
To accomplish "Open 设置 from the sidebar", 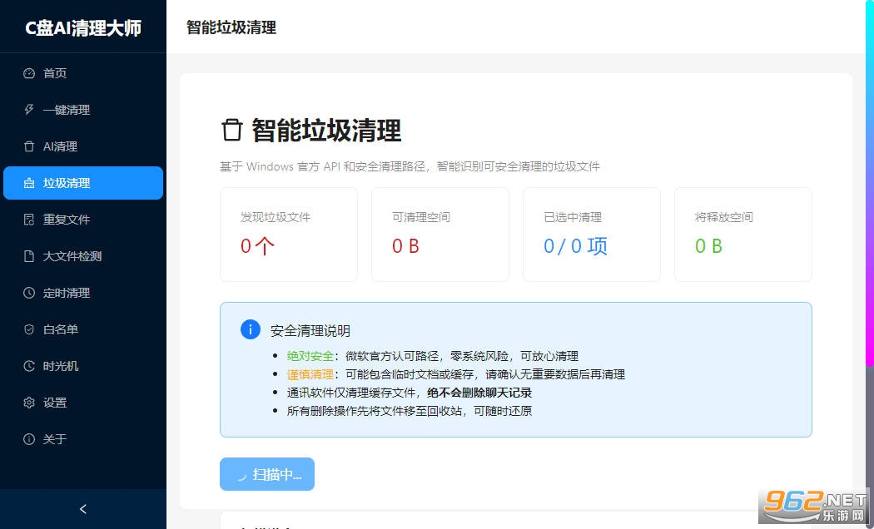I will (83, 403).
